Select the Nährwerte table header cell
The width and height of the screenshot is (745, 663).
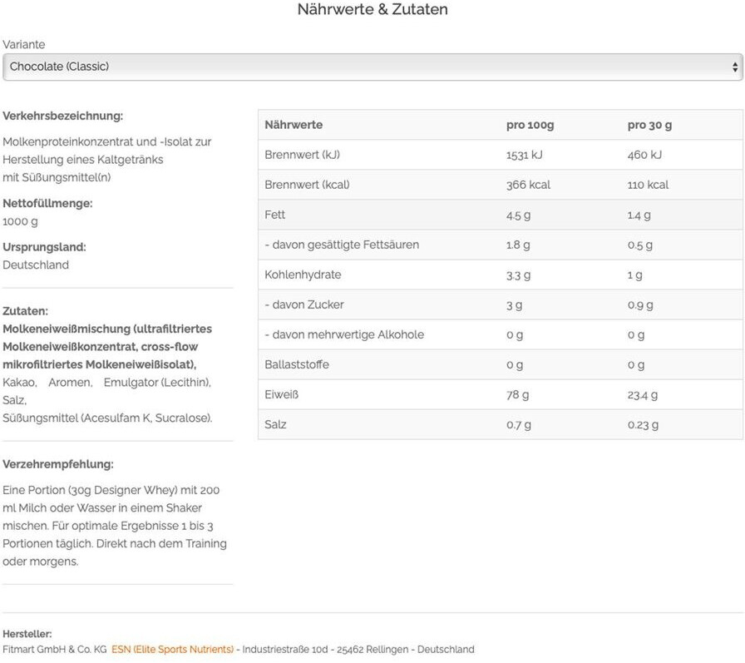coord(294,125)
